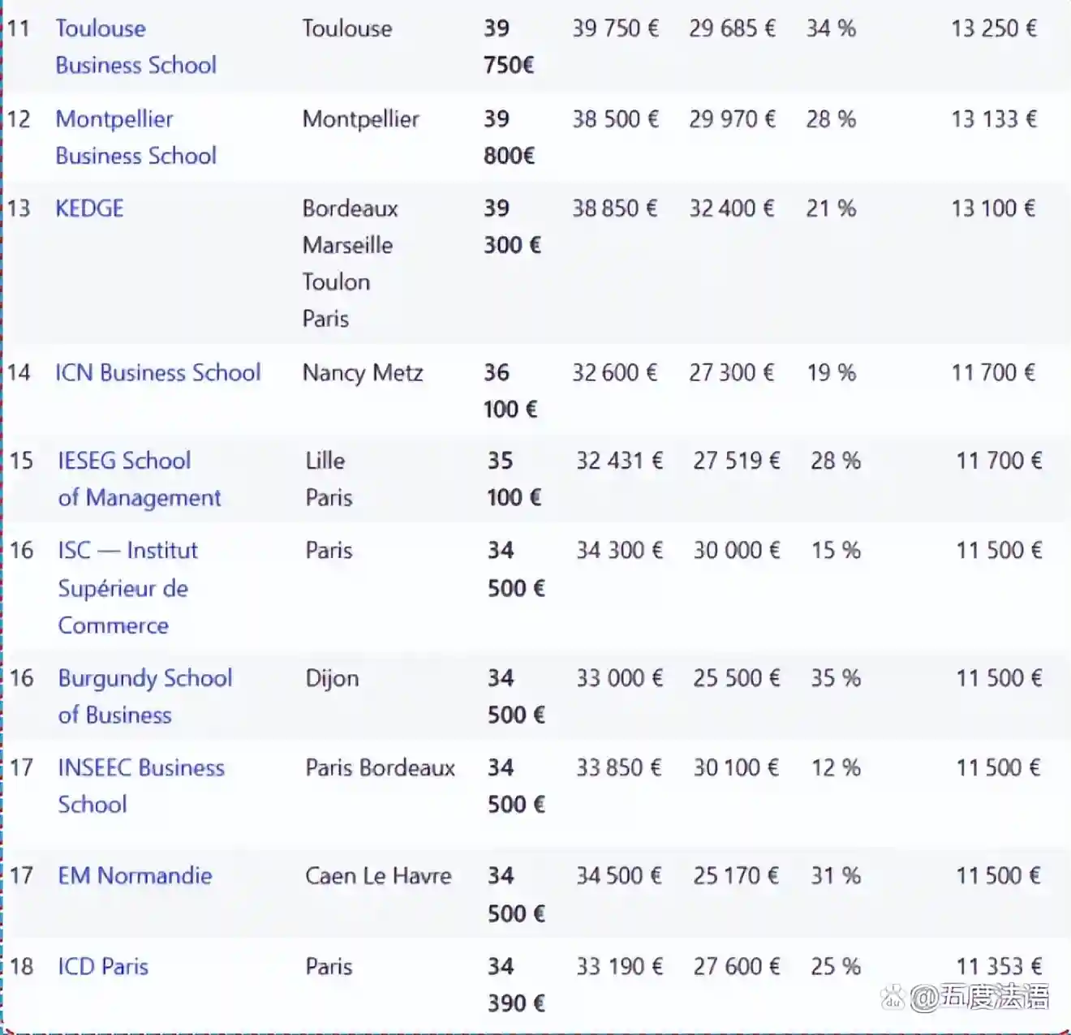Open the ICD Paris link
The height and width of the screenshot is (1035, 1071).
[103, 966]
